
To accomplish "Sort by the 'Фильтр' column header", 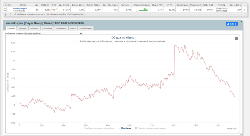I will [x=222, y=5].
